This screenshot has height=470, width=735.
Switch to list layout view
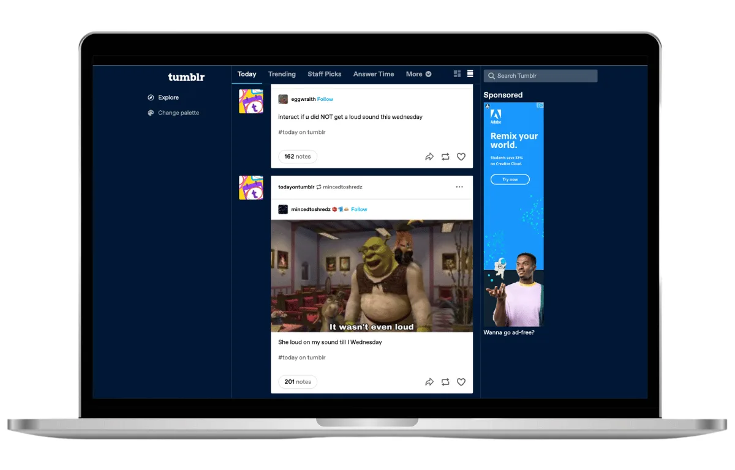pos(470,74)
